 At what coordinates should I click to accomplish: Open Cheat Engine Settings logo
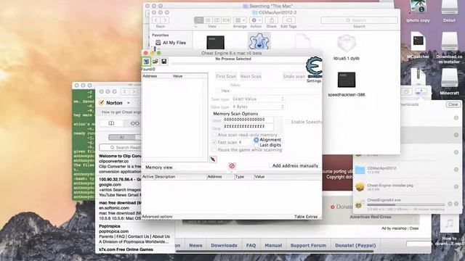[x=314, y=67]
